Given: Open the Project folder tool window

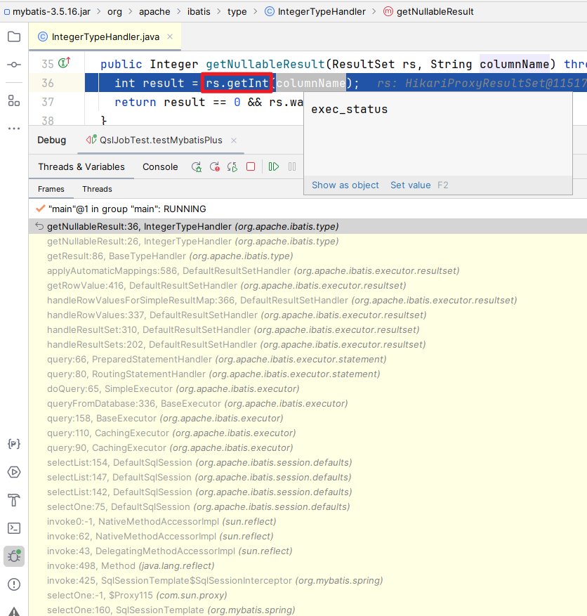Looking at the screenshot, I should pyautogui.click(x=14, y=37).
